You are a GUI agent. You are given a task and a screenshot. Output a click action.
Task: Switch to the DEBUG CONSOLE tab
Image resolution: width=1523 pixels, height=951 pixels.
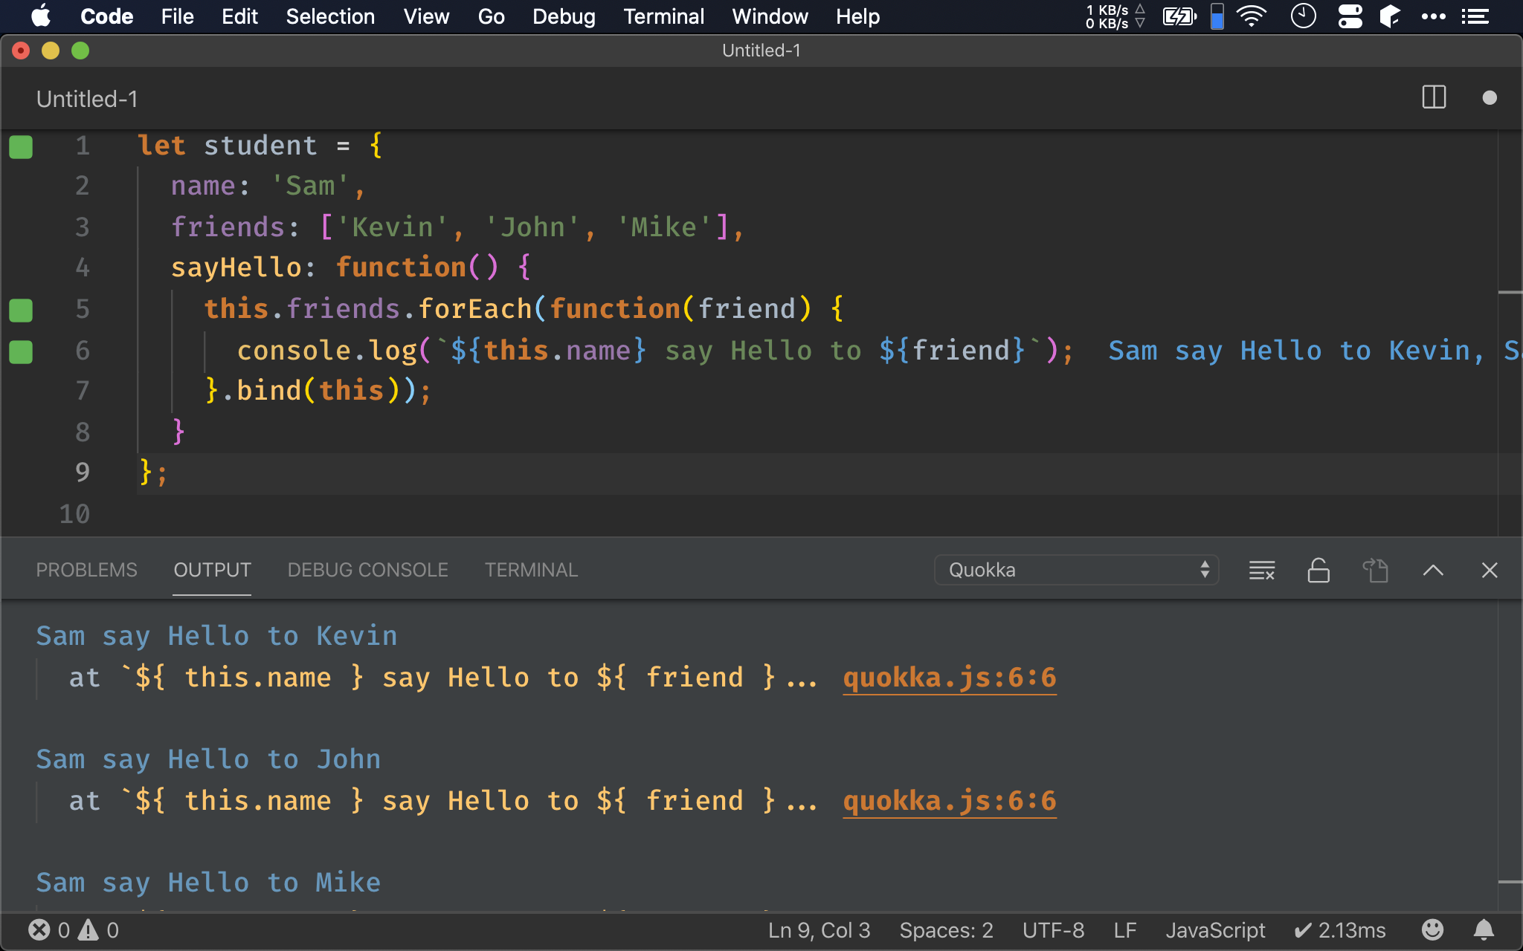click(x=367, y=570)
